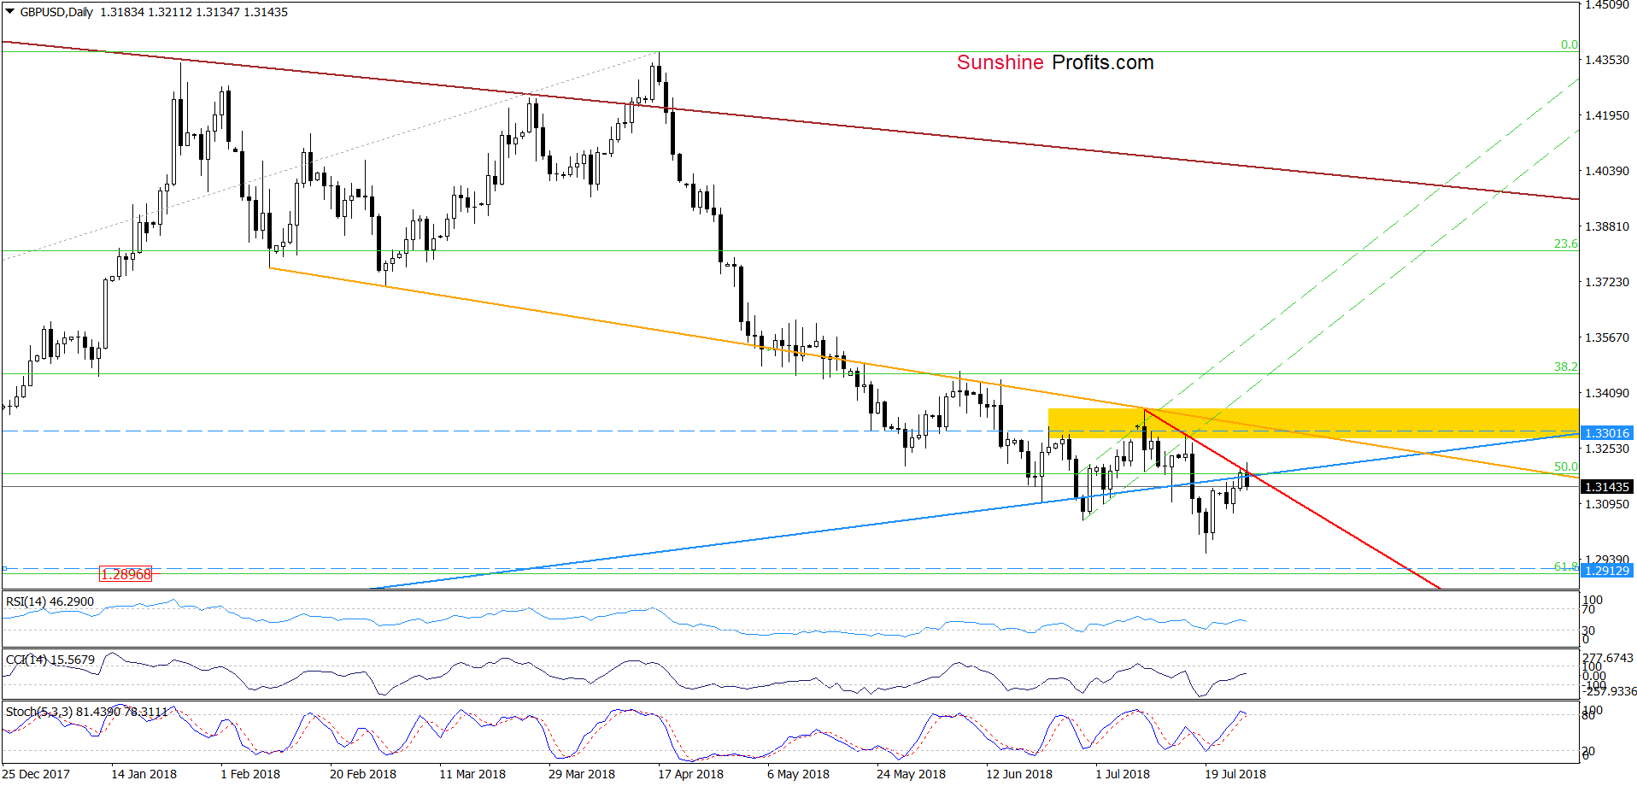The height and width of the screenshot is (786, 1637).
Task: Click the Sunshine Profits.com label
Action: 1055,62
